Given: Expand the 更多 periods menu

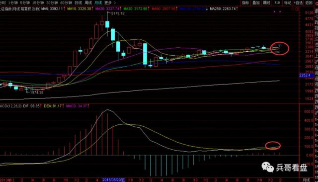Looking at the screenshot, I should [110, 3].
